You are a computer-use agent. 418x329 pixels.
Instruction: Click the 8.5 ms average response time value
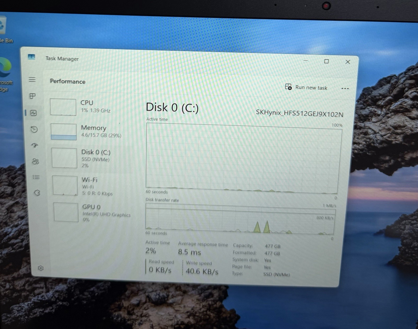click(x=189, y=252)
